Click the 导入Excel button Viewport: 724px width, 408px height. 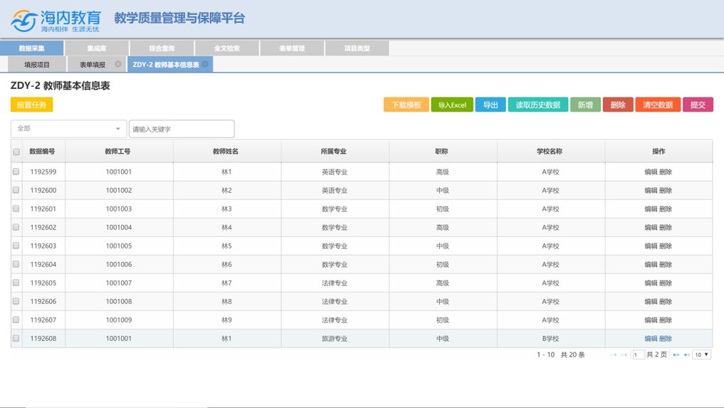[x=451, y=105]
